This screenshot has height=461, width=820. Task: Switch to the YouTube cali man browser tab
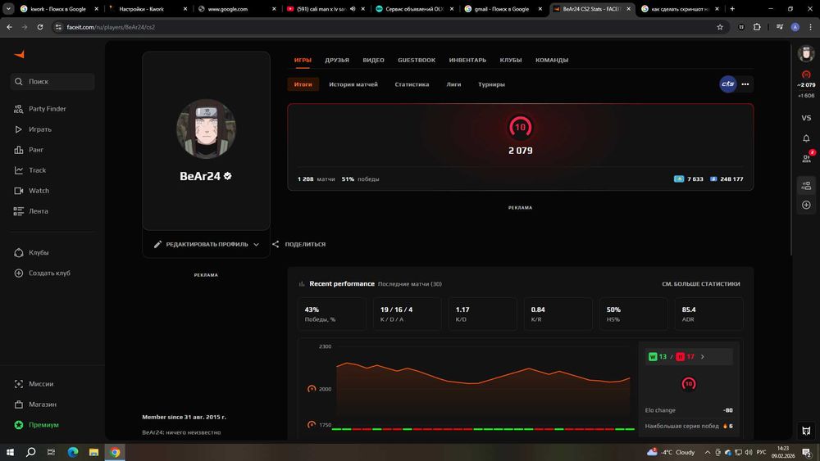coord(325,9)
